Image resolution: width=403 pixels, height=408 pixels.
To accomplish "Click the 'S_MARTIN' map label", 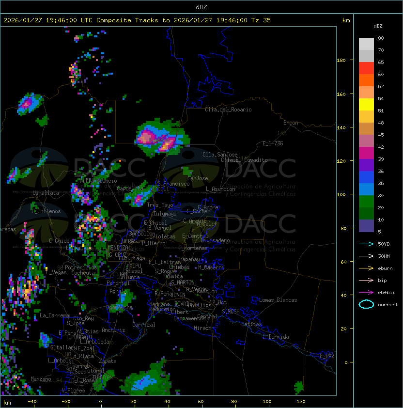I will click(183, 282).
